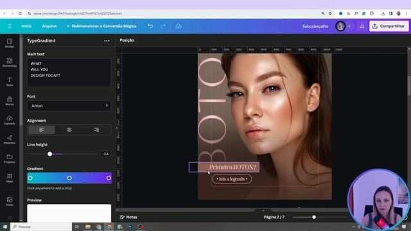Open the Desenho sidebar tab
The width and height of the screenshot is (411, 231).
(10, 139)
